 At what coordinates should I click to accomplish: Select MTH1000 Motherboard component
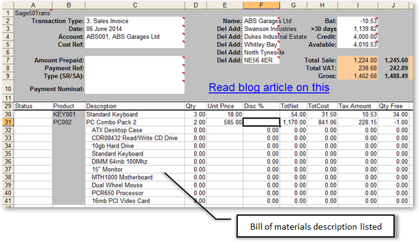click(134, 177)
